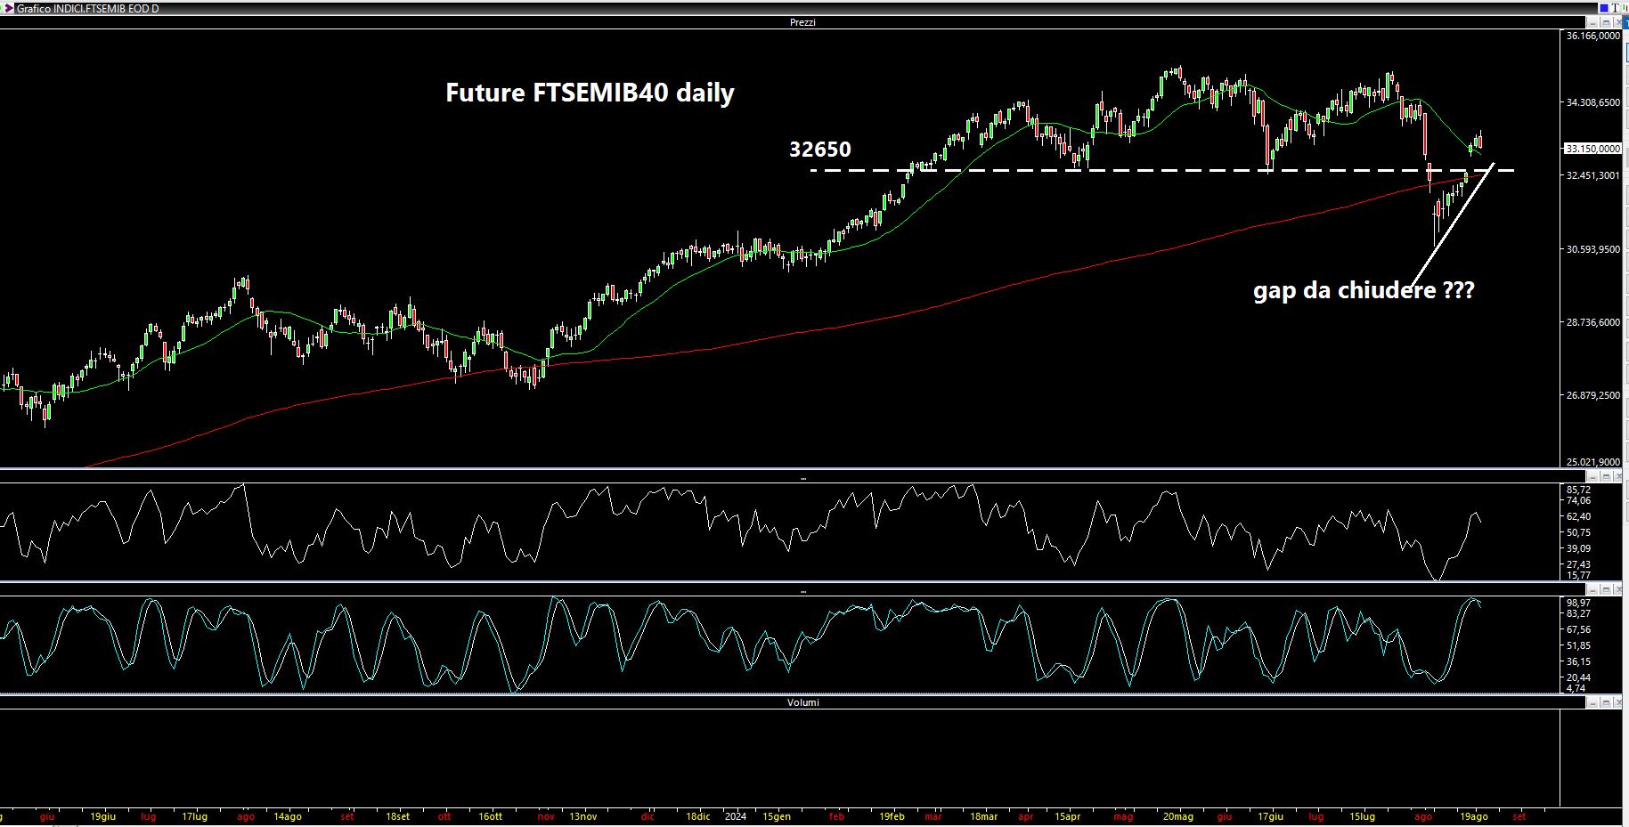
Task: Minimize the Volumi panel
Action: 1592,702
